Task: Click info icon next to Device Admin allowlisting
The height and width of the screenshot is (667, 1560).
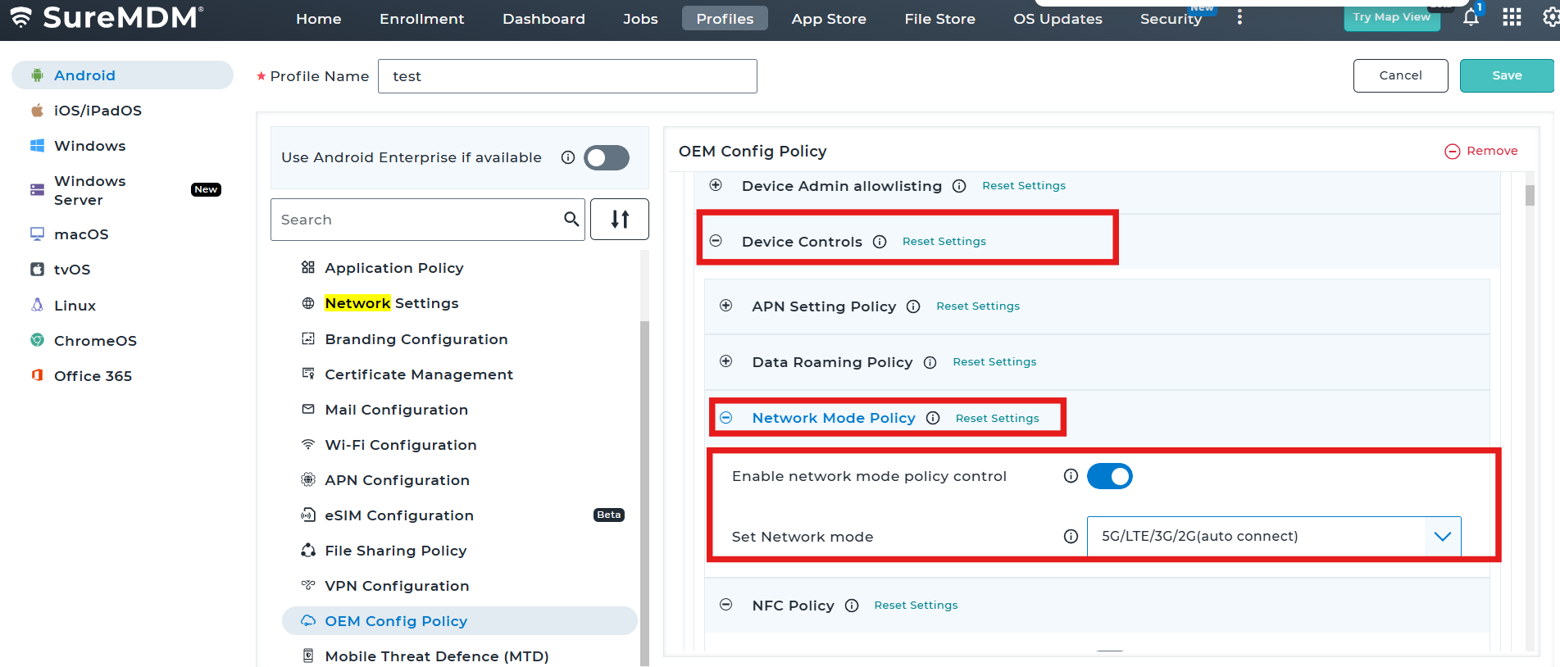Action: point(959,186)
